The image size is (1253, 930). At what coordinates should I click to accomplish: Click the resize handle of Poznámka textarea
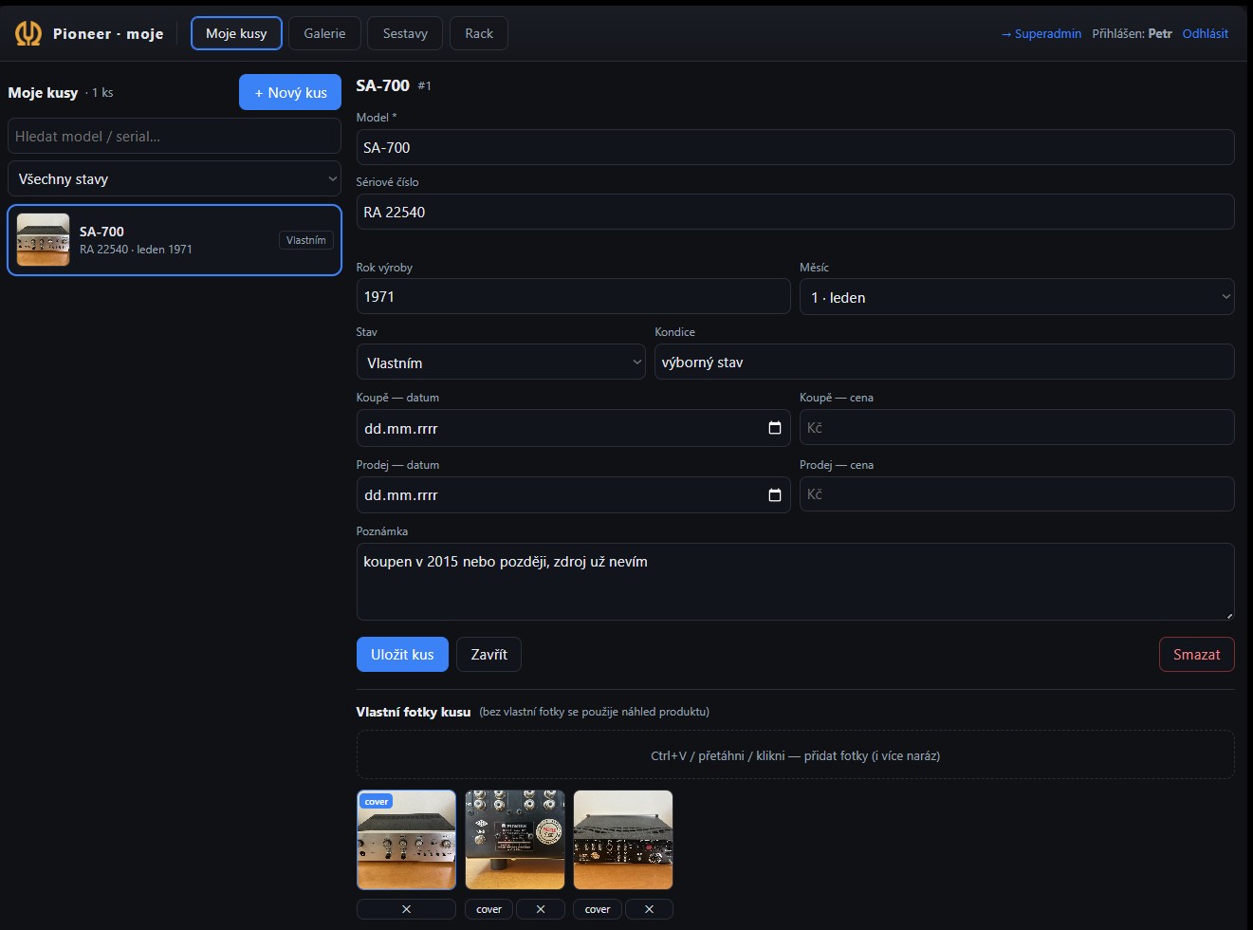pos(1228,614)
